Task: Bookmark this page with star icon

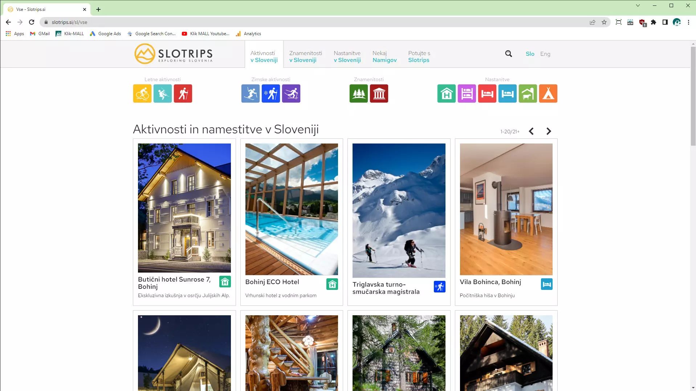Action: pyautogui.click(x=604, y=22)
